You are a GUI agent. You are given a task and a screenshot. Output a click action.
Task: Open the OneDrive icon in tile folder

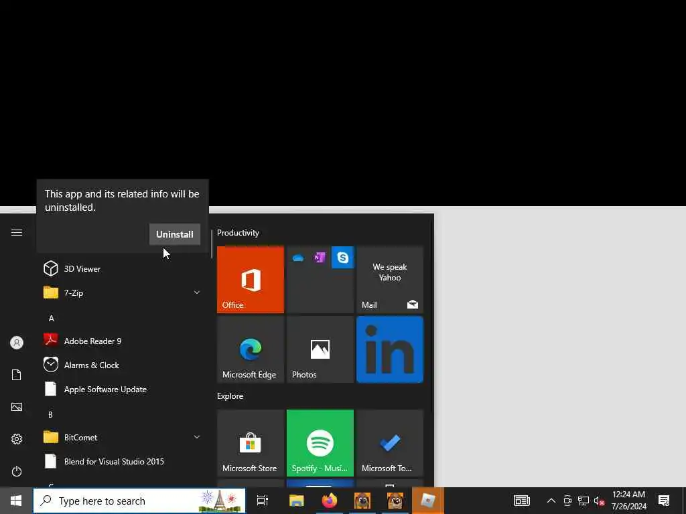298,258
